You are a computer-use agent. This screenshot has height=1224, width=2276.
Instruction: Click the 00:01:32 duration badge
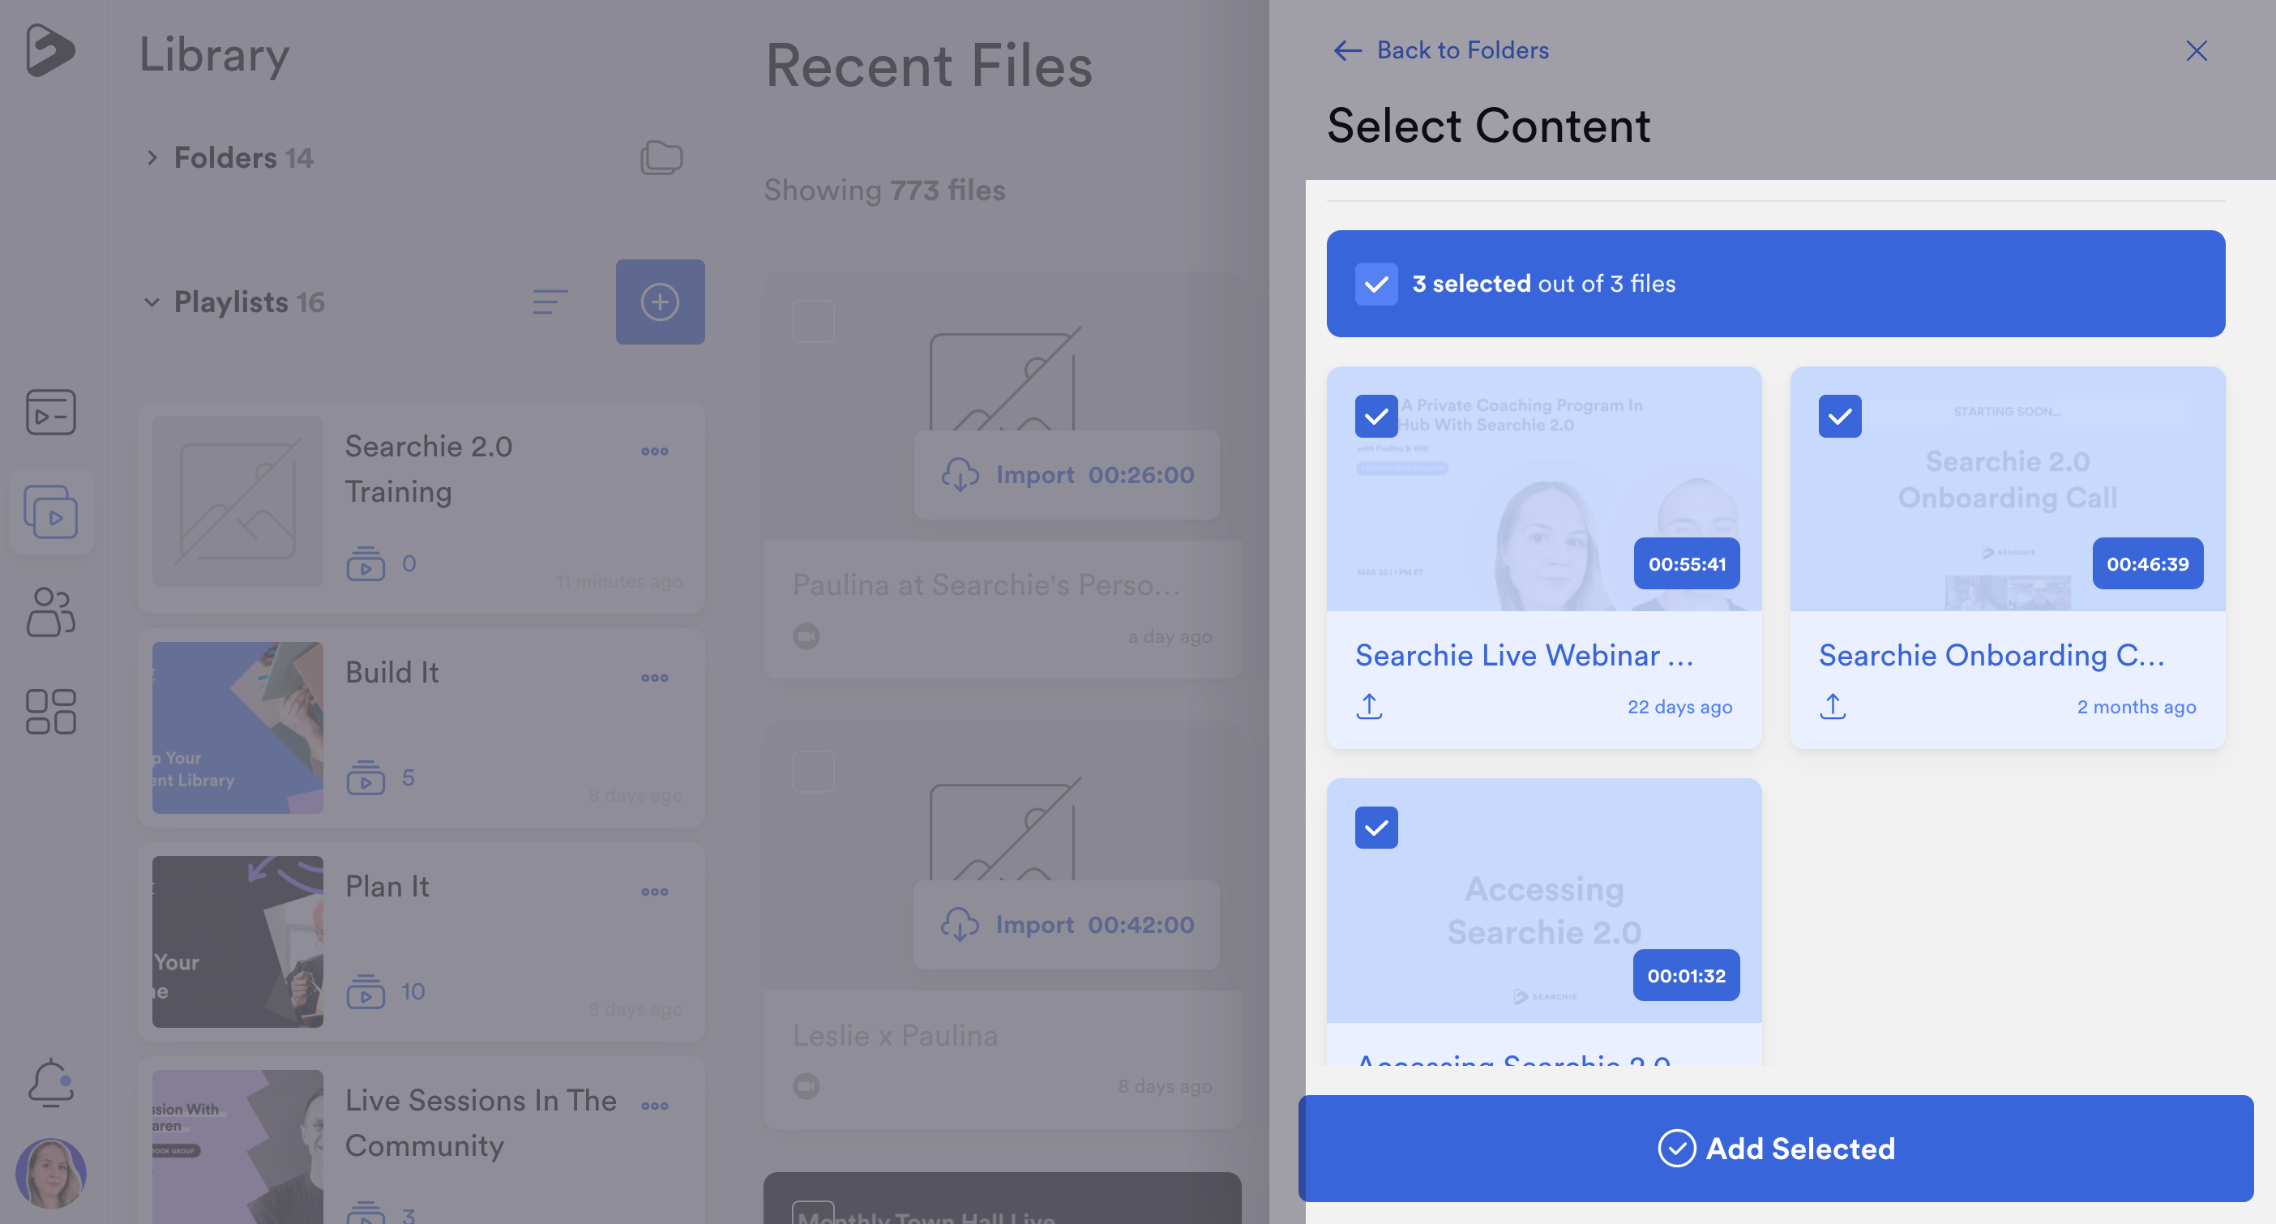[1687, 976]
